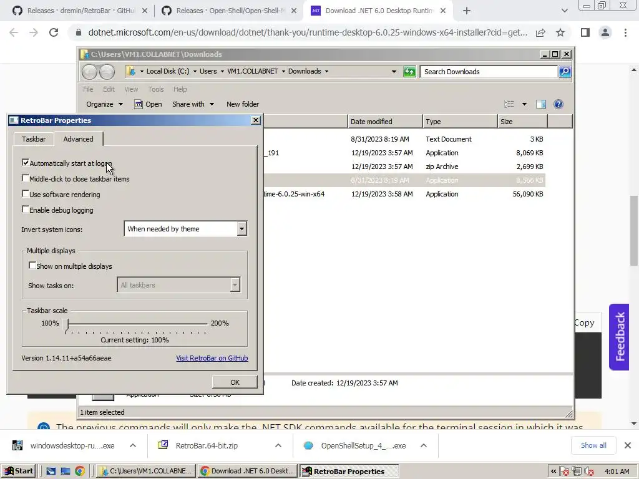
Task: Open the File menu in Explorer
Action: coord(88,89)
